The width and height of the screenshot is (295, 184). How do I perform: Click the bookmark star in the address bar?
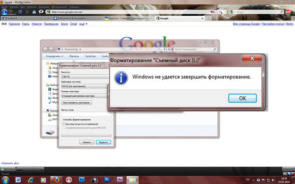tap(216, 12)
